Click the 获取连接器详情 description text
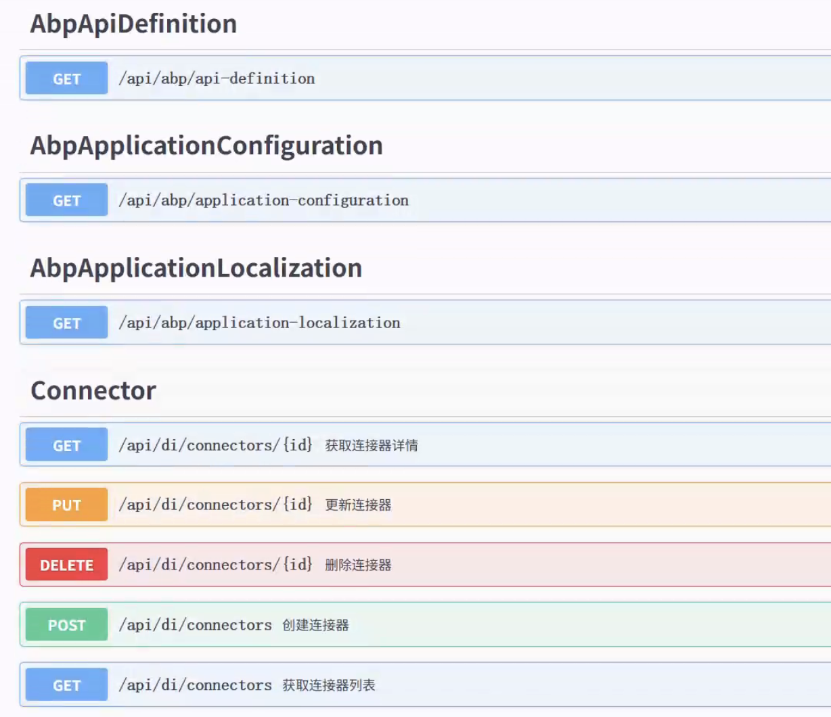The image size is (831, 717). (x=371, y=446)
